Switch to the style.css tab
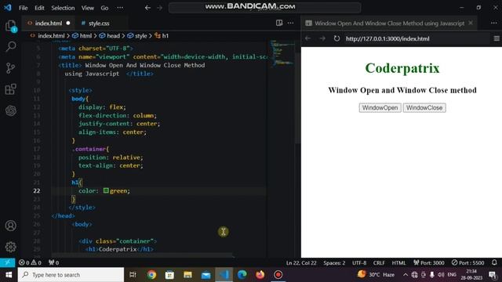 [99, 23]
